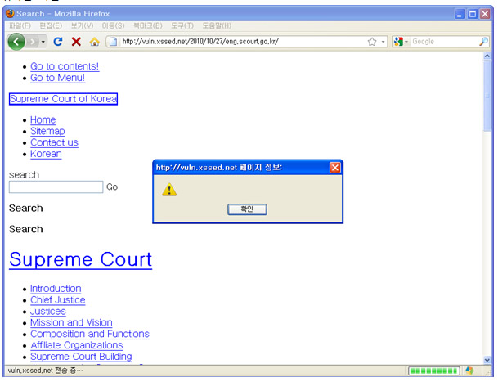Maximize the Firefox window

(x=473, y=14)
